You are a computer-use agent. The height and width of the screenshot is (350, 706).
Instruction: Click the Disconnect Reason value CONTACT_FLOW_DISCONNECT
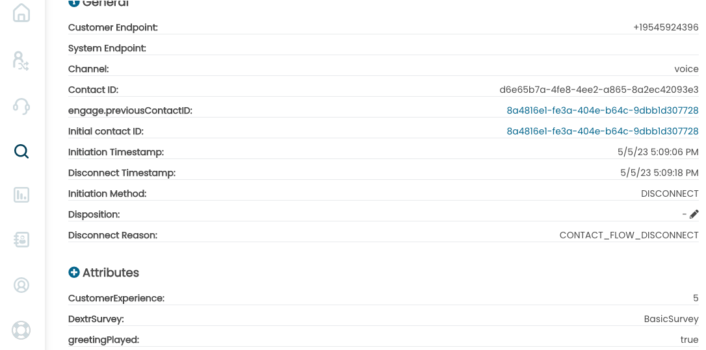629,235
